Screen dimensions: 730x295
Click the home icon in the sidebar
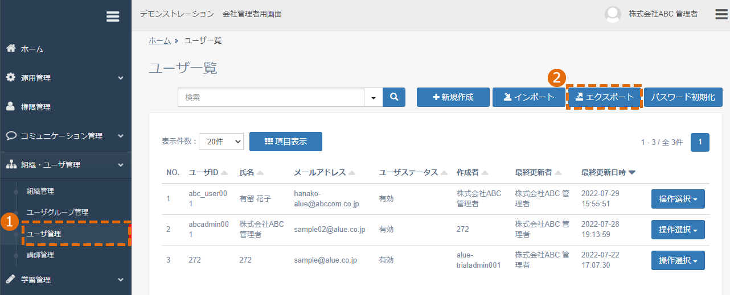10,48
